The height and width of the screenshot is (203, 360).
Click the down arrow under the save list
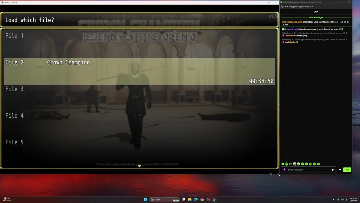(x=139, y=166)
